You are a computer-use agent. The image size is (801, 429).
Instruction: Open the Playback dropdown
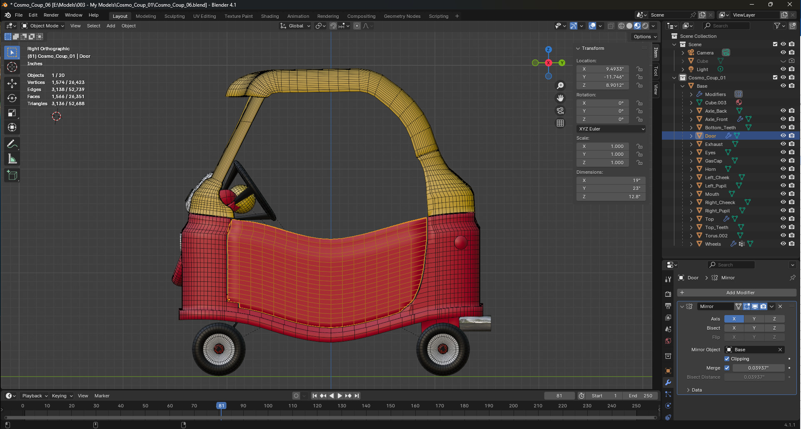coord(35,396)
